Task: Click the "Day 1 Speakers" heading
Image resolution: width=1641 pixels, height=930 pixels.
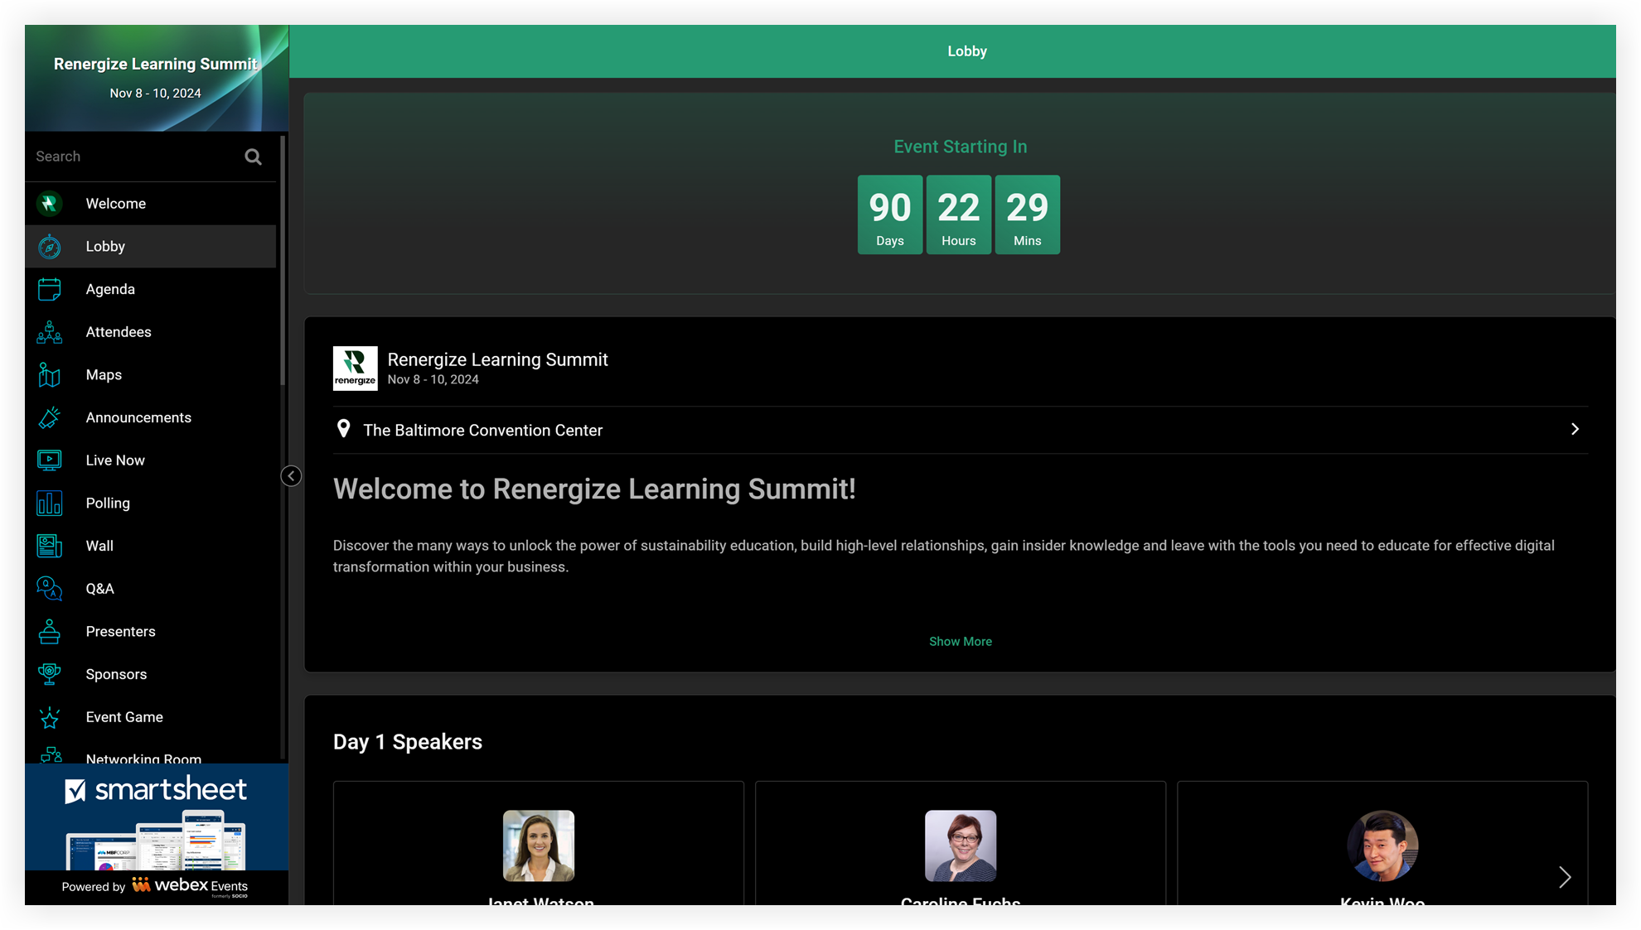Action: click(x=408, y=742)
